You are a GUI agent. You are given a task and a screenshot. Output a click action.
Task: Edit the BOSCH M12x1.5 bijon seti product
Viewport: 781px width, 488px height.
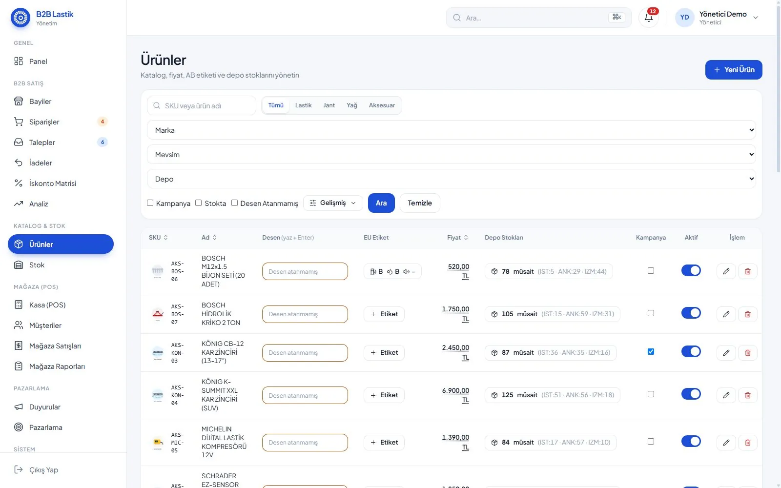point(726,271)
